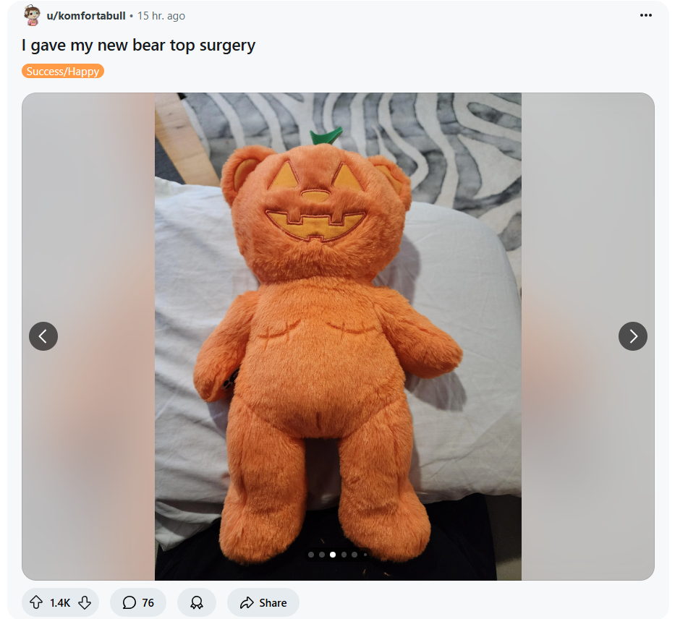Click the 15 hr. ago timestamp
Screen dimensions: 688x619
point(161,16)
